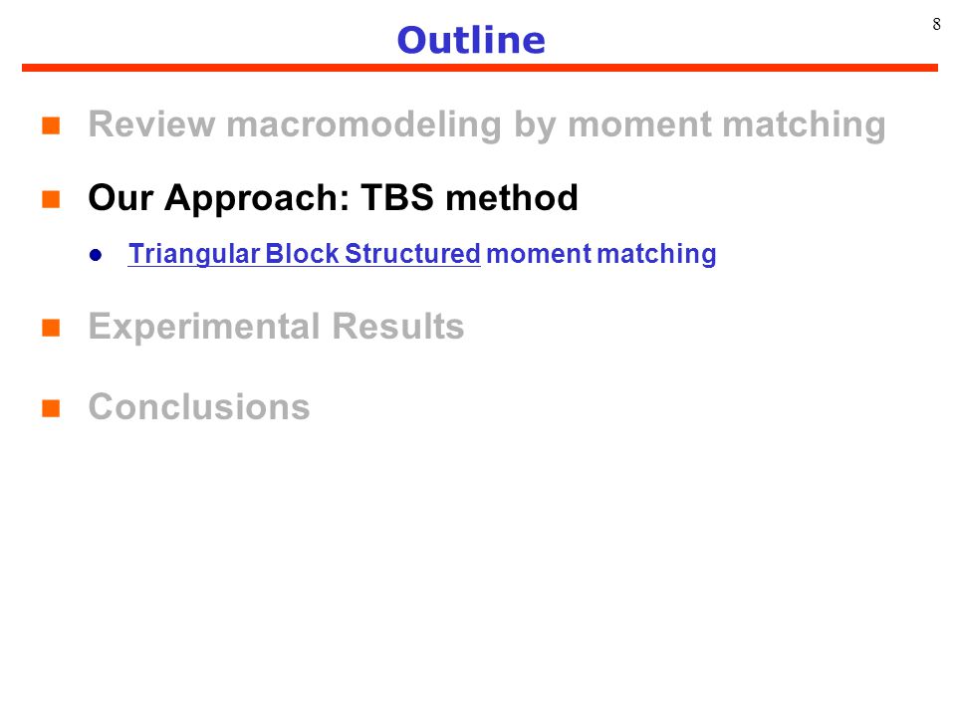This screenshot has width=956, height=717.
Task: Click the TBS acronym in the black heading
Action: (397, 197)
